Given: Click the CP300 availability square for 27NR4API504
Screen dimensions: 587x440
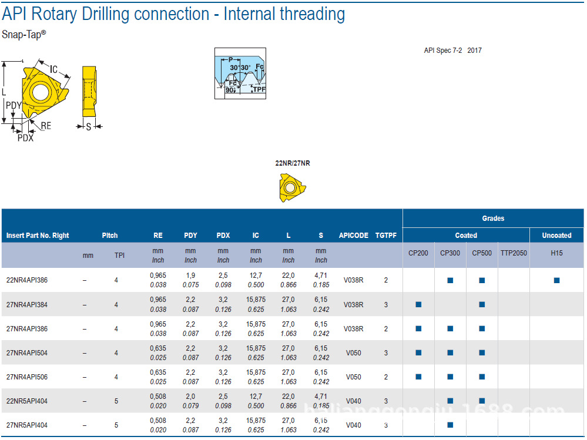Looking at the screenshot, I should point(450,352).
